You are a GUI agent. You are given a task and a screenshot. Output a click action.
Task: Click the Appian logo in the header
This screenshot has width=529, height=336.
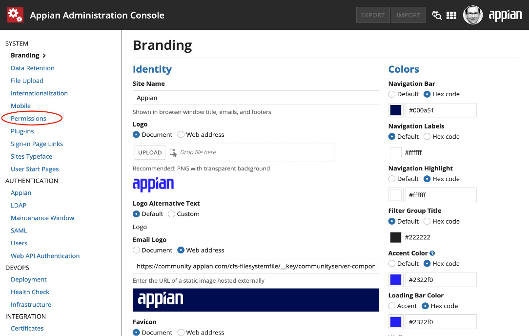505,15
